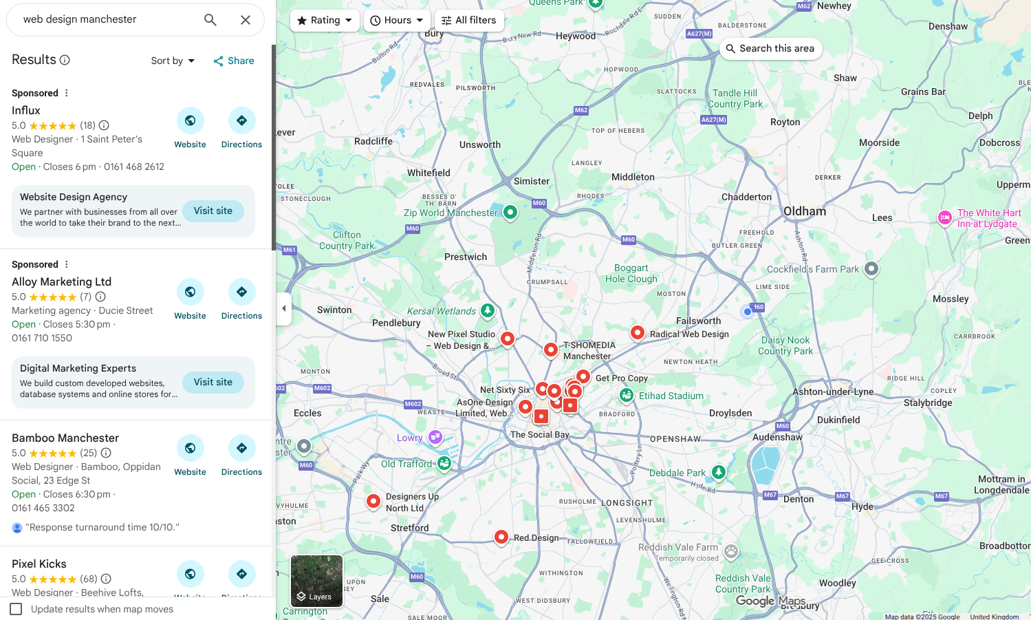Enable Update results when map moves
The image size is (1031, 620).
tap(17, 609)
